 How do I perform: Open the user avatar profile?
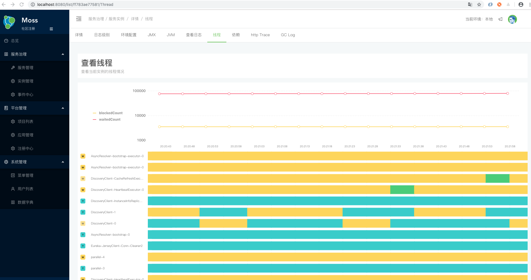(x=512, y=19)
